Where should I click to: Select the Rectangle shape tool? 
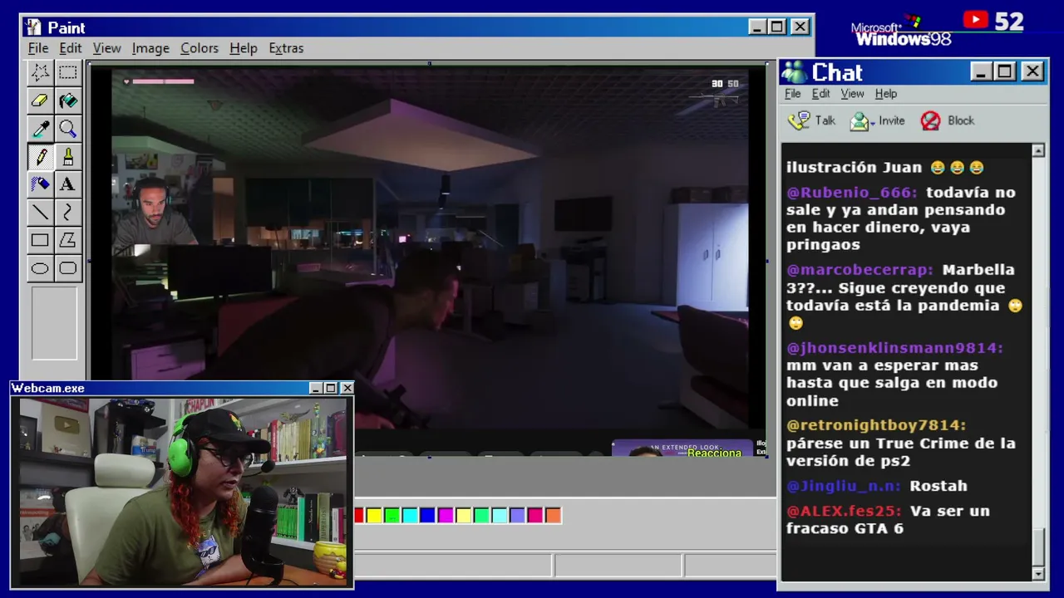click(x=40, y=241)
